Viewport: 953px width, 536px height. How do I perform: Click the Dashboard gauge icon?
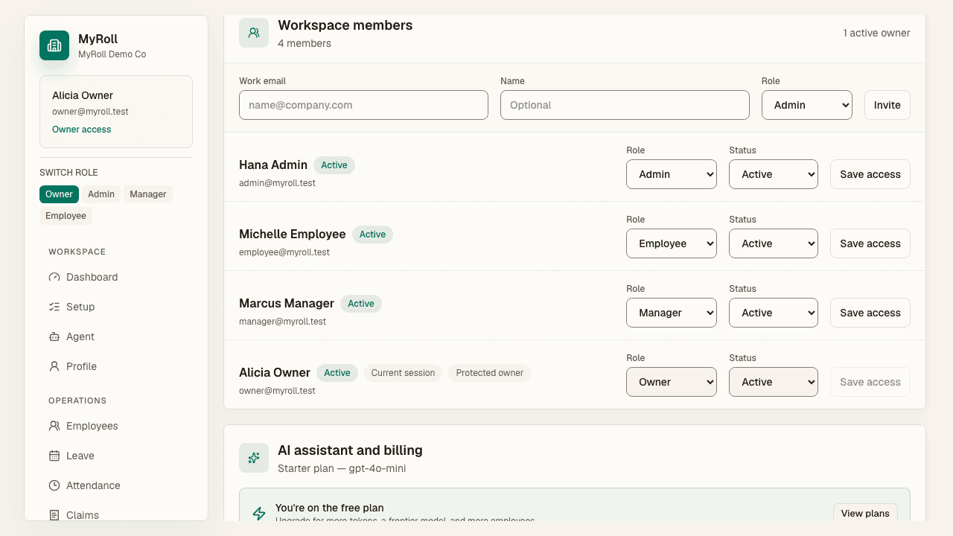coord(54,277)
